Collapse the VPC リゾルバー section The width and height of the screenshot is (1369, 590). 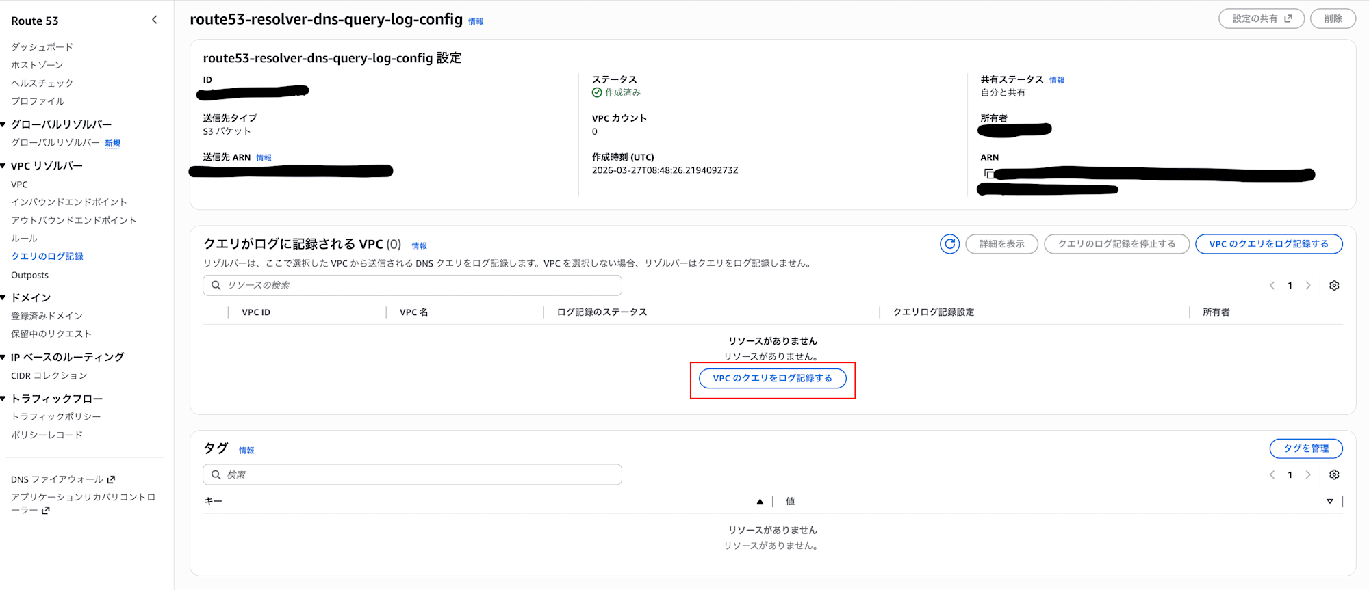3,166
